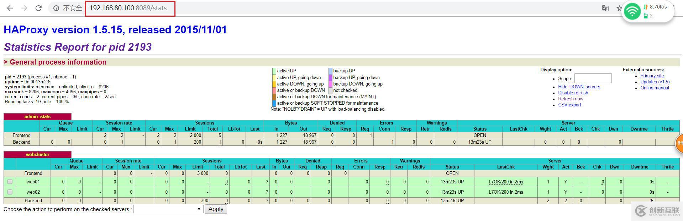Click the '3 000' session limit value
This screenshot has height=221, width=683.
(x=203, y=173)
